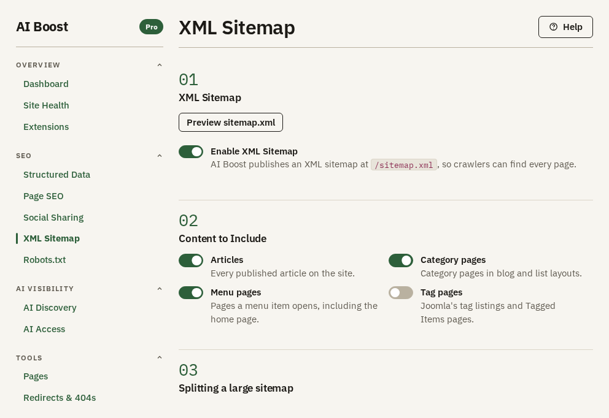Viewport: 609px width, 418px height.
Task: Select Structured Data in sidebar
Action: tap(56, 175)
